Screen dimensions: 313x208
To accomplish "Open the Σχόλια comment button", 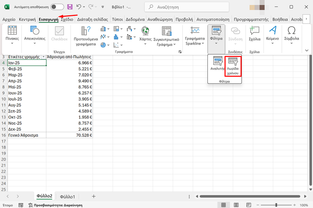I will point(255,34).
